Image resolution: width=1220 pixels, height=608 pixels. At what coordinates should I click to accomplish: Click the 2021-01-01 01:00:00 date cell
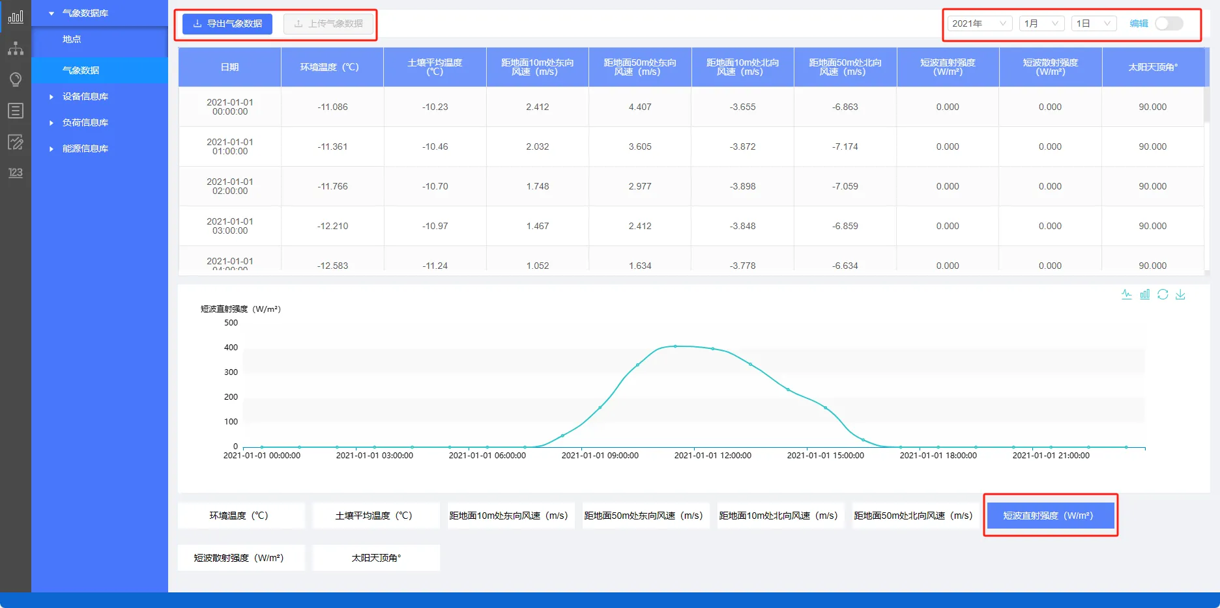(x=230, y=146)
